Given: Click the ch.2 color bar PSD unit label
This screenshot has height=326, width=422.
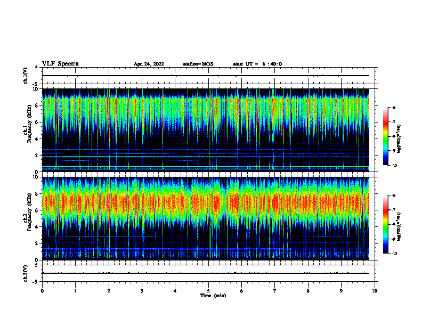Looking at the screenshot, I should [x=399, y=227].
